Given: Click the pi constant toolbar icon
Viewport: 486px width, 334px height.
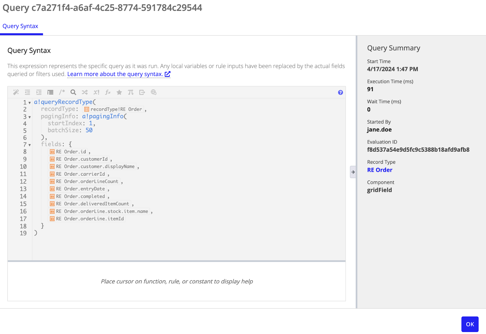Looking at the screenshot, I should coord(131,92).
